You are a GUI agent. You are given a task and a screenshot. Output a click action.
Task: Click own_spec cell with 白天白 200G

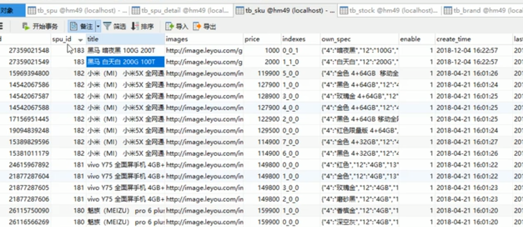click(x=360, y=62)
